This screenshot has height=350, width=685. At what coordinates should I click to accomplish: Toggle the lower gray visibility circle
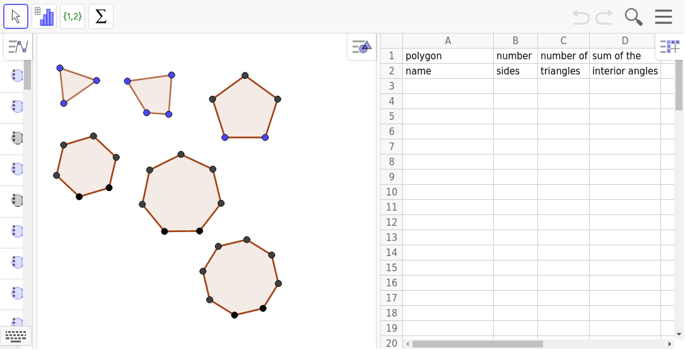pyautogui.click(x=17, y=201)
